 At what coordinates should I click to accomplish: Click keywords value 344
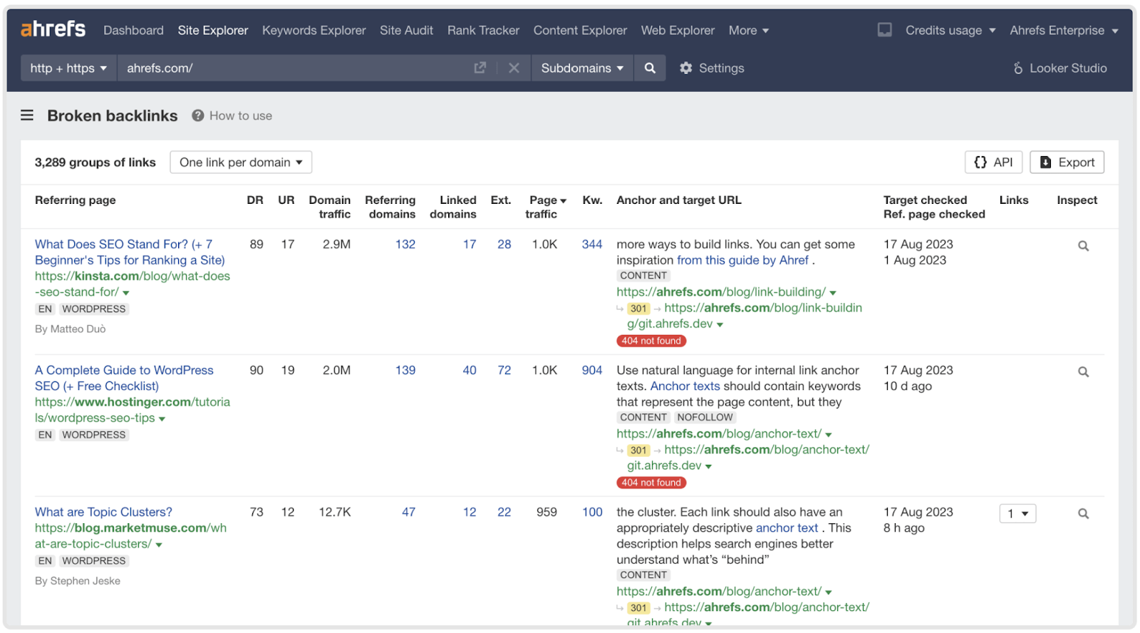[x=592, y=245]
